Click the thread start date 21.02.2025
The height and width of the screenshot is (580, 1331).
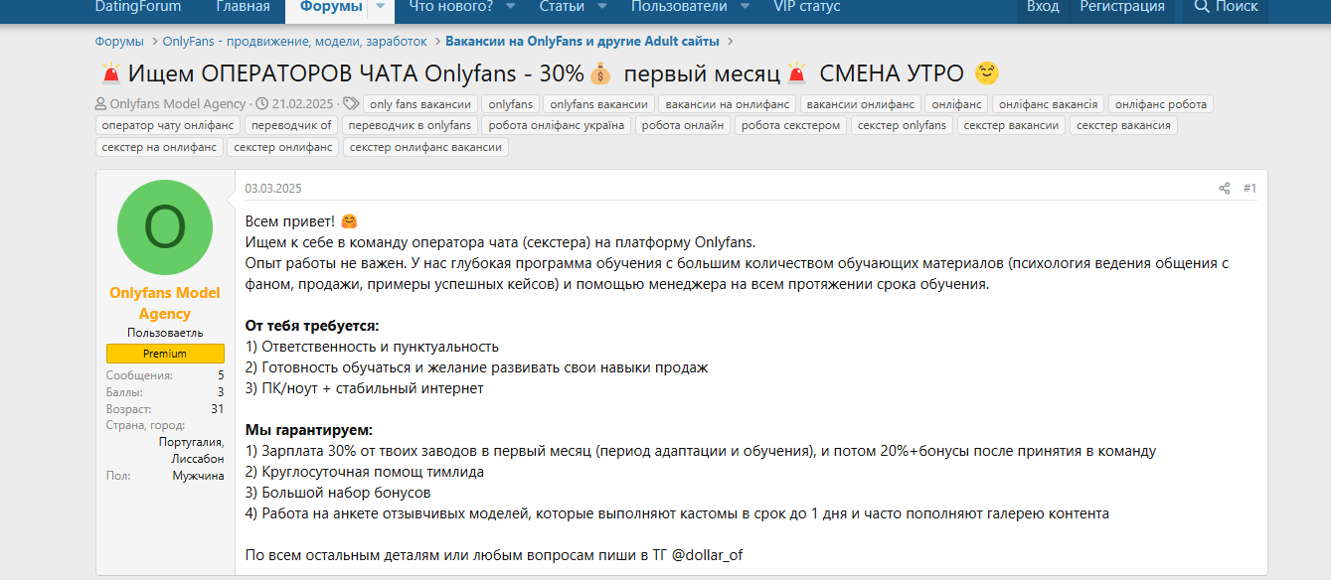[302, 103]
